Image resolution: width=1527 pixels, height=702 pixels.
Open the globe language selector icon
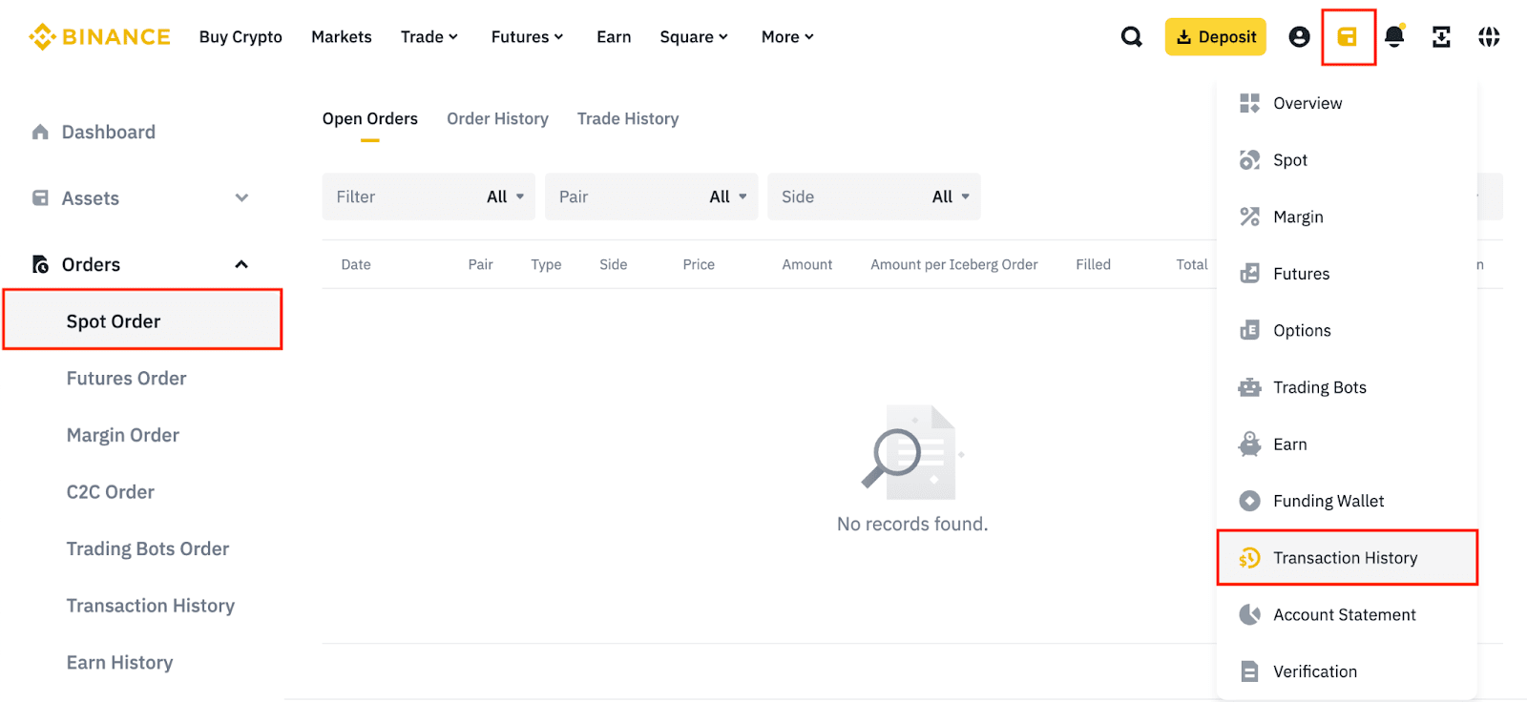pos(1489,37)
